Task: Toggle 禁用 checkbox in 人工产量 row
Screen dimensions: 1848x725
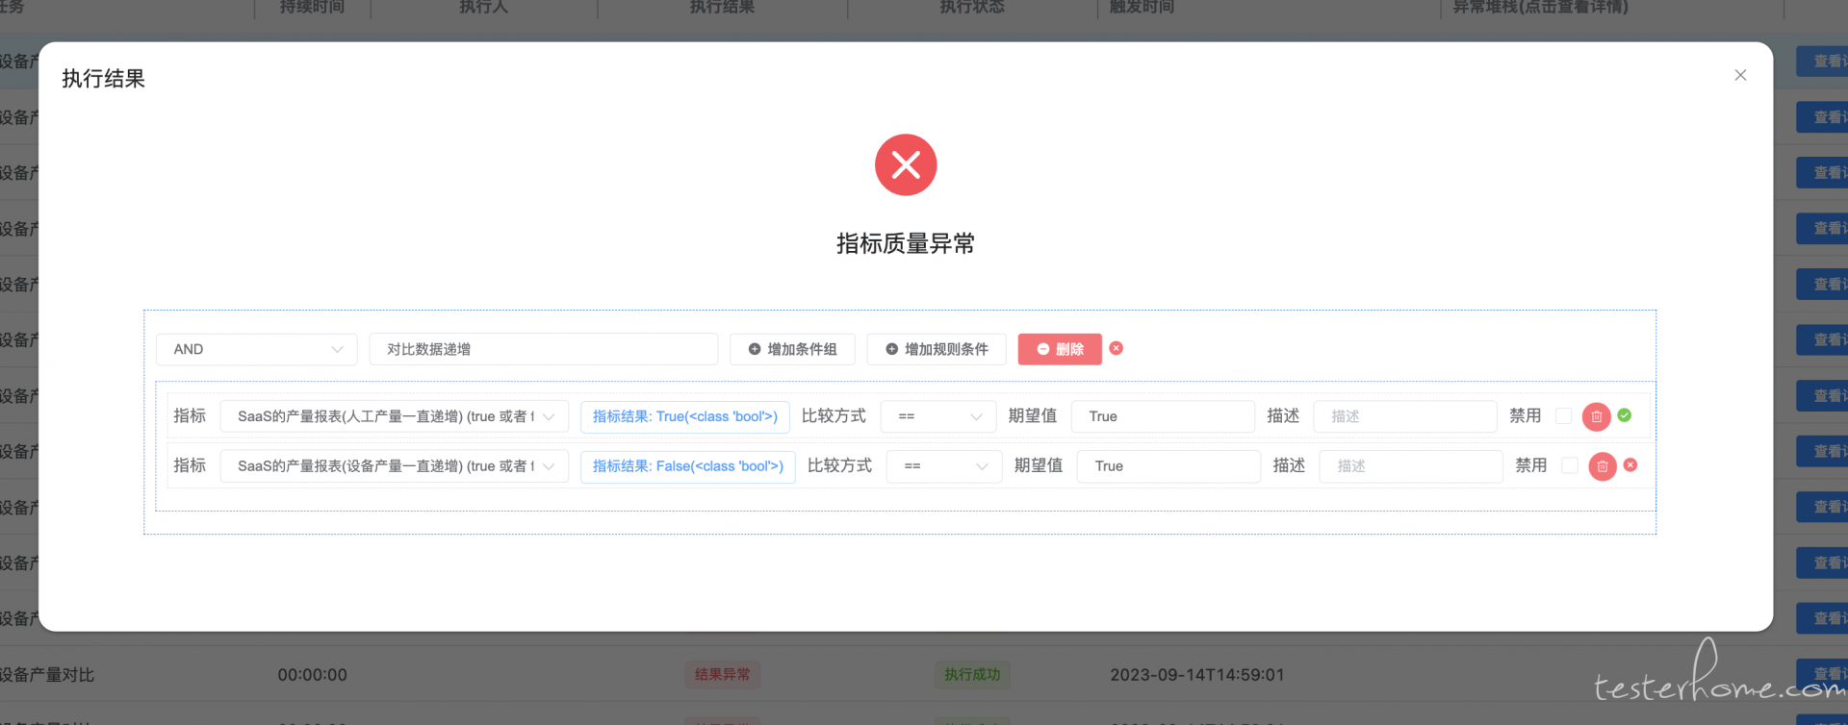Action: tap(1564, 416)
